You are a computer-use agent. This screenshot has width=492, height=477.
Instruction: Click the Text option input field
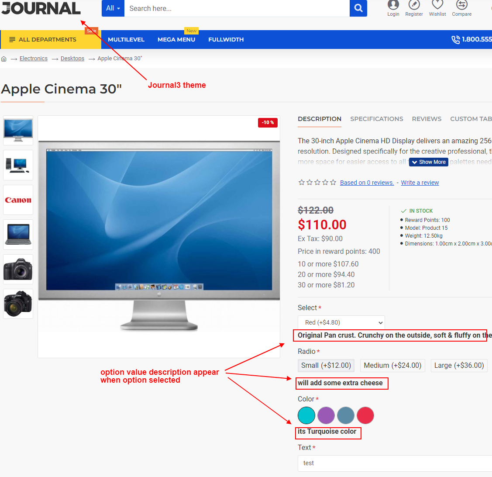(395, 463)
